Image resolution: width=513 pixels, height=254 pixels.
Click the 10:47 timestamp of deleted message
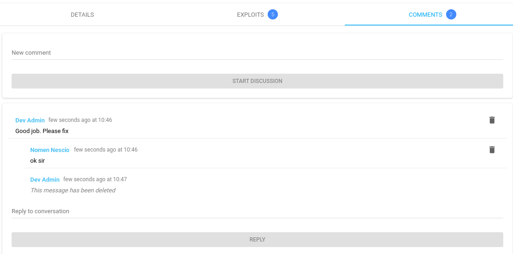point(95,179)
